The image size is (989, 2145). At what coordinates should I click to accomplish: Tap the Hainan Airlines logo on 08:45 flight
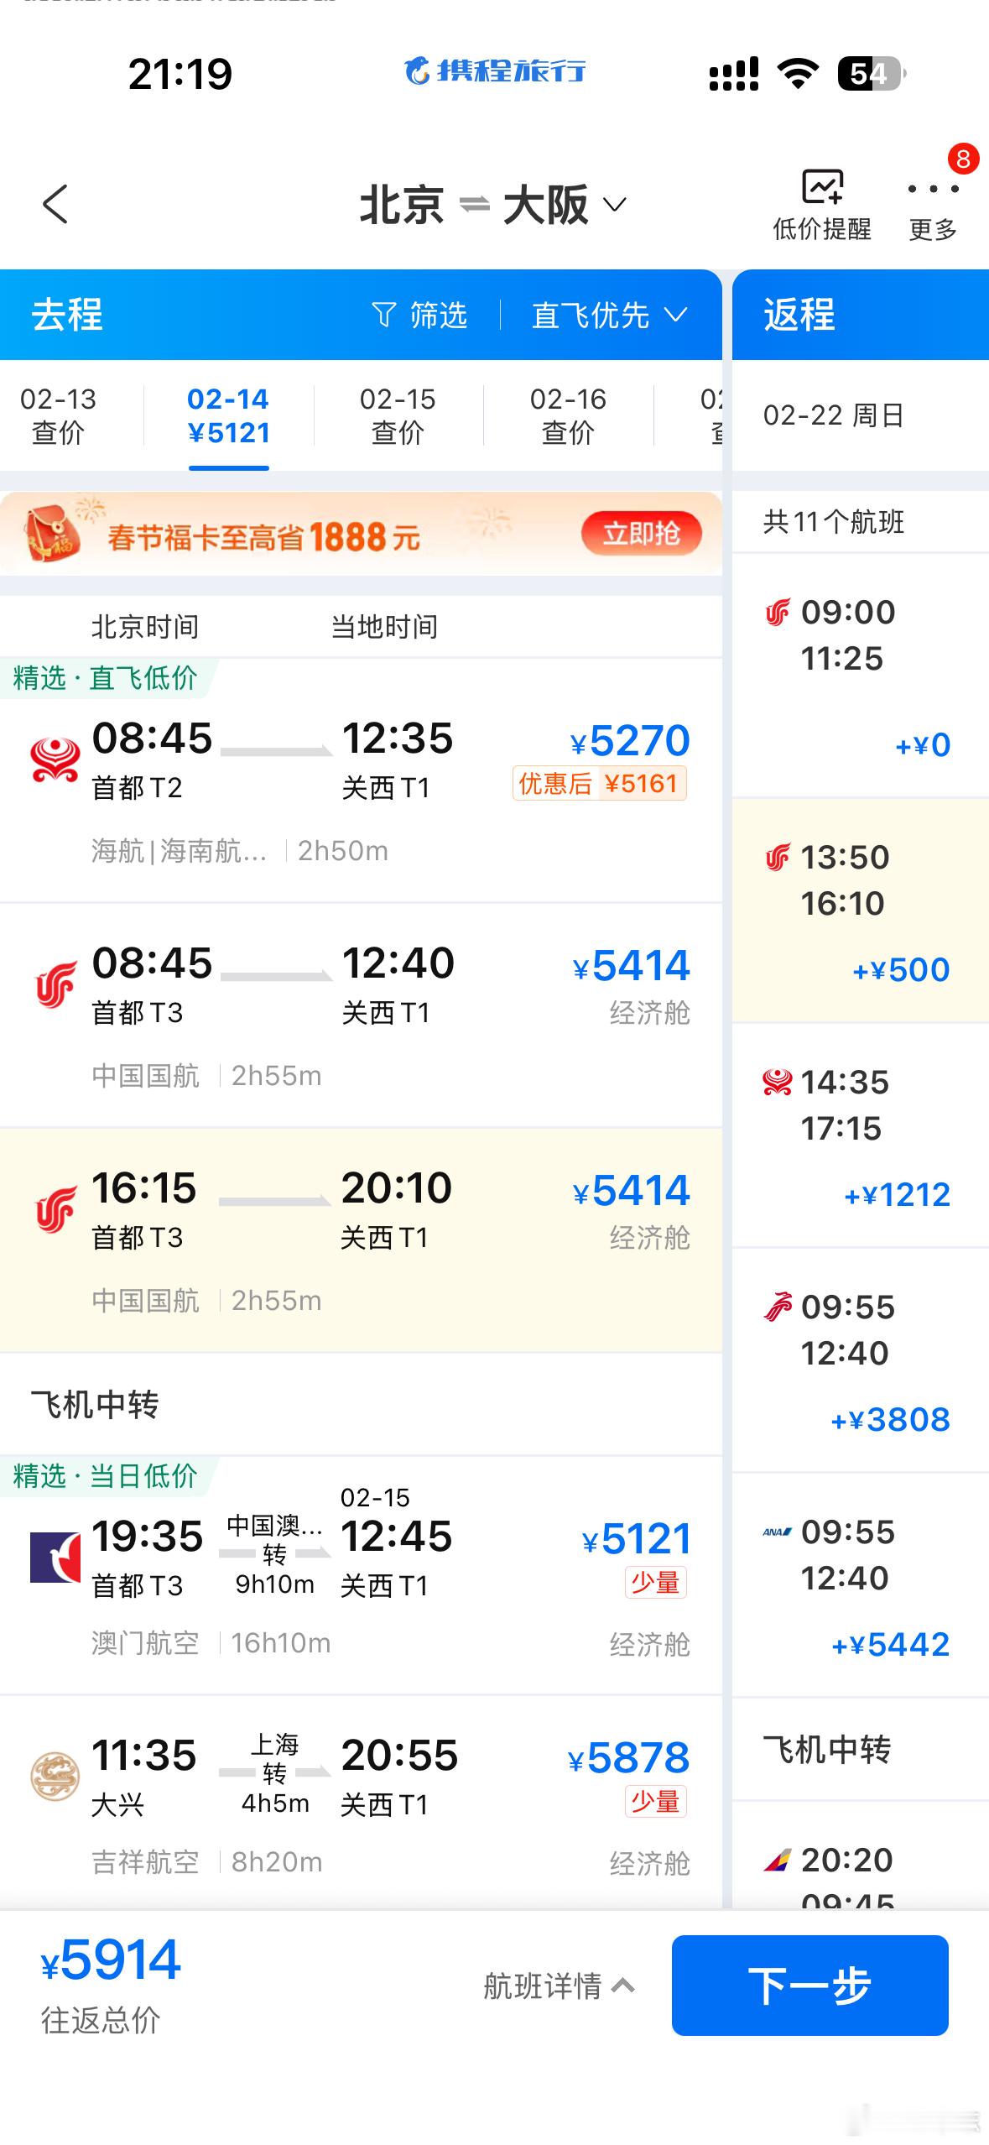pyautogui.click(x=55, y=760)
